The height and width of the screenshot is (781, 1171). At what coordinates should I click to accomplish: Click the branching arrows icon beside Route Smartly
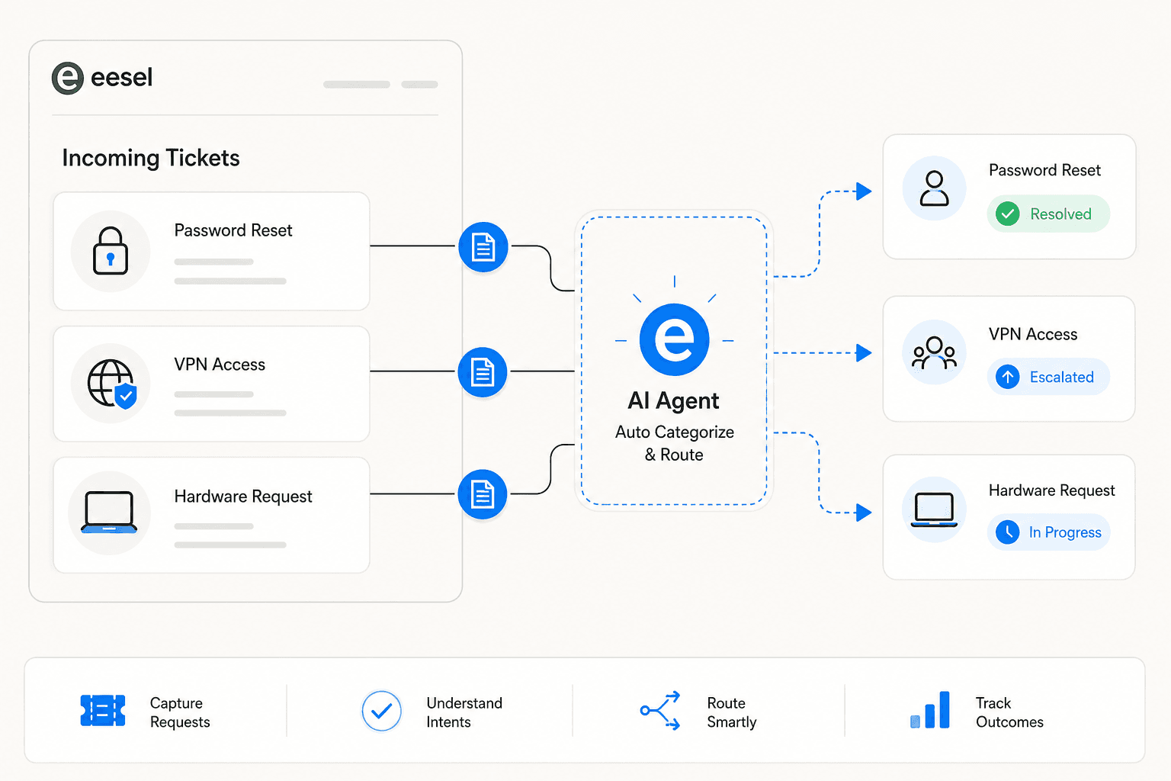click(x=660, y=711)
